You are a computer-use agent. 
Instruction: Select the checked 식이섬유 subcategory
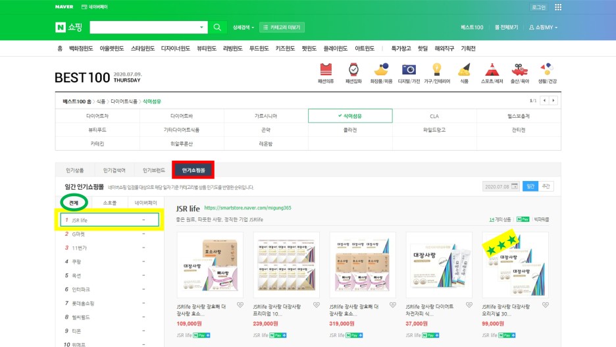[350, 116]
